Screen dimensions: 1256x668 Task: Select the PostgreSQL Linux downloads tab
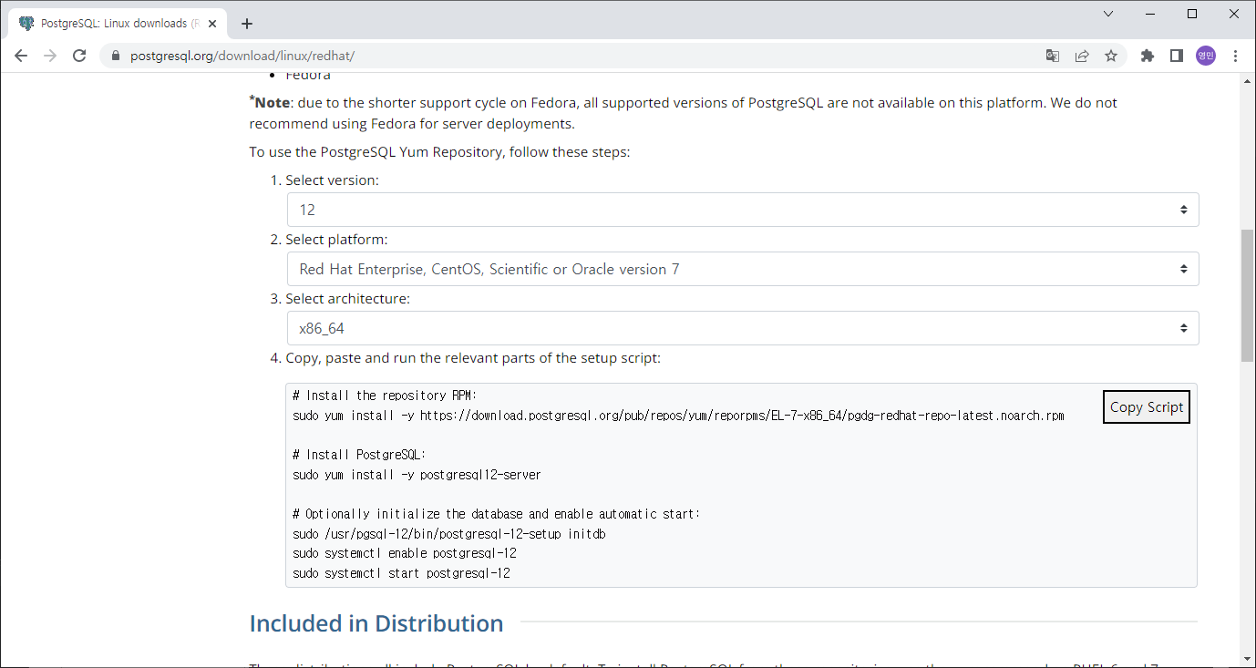click(x=117, y=24)
